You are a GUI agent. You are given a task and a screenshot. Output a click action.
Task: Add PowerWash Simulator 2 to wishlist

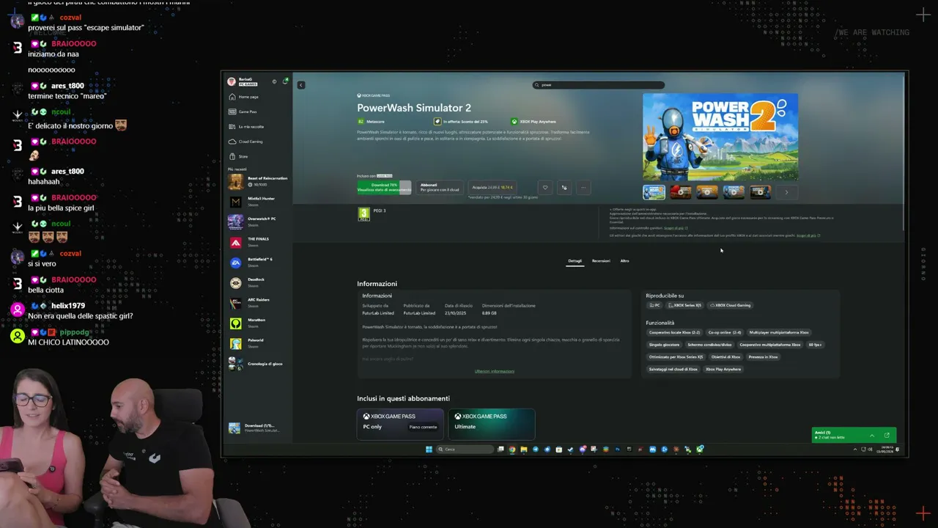click(544, 188)
